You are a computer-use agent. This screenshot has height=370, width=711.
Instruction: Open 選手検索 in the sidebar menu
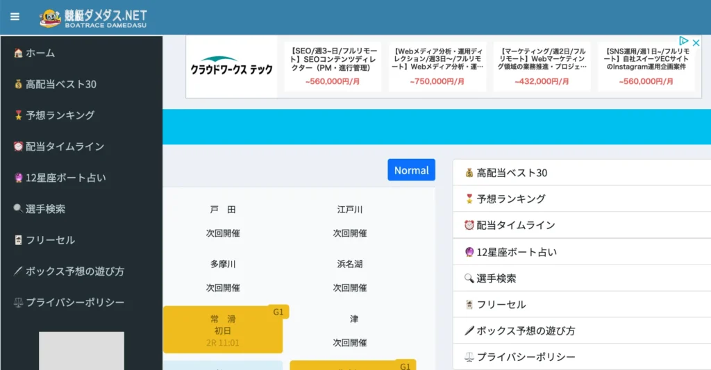coord(82,208)
